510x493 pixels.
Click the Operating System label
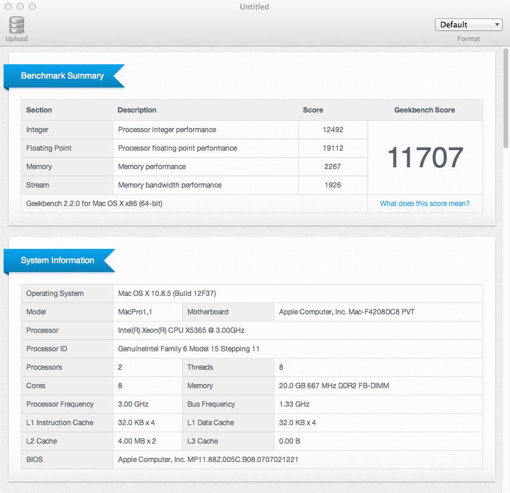(x=55, y=294)
